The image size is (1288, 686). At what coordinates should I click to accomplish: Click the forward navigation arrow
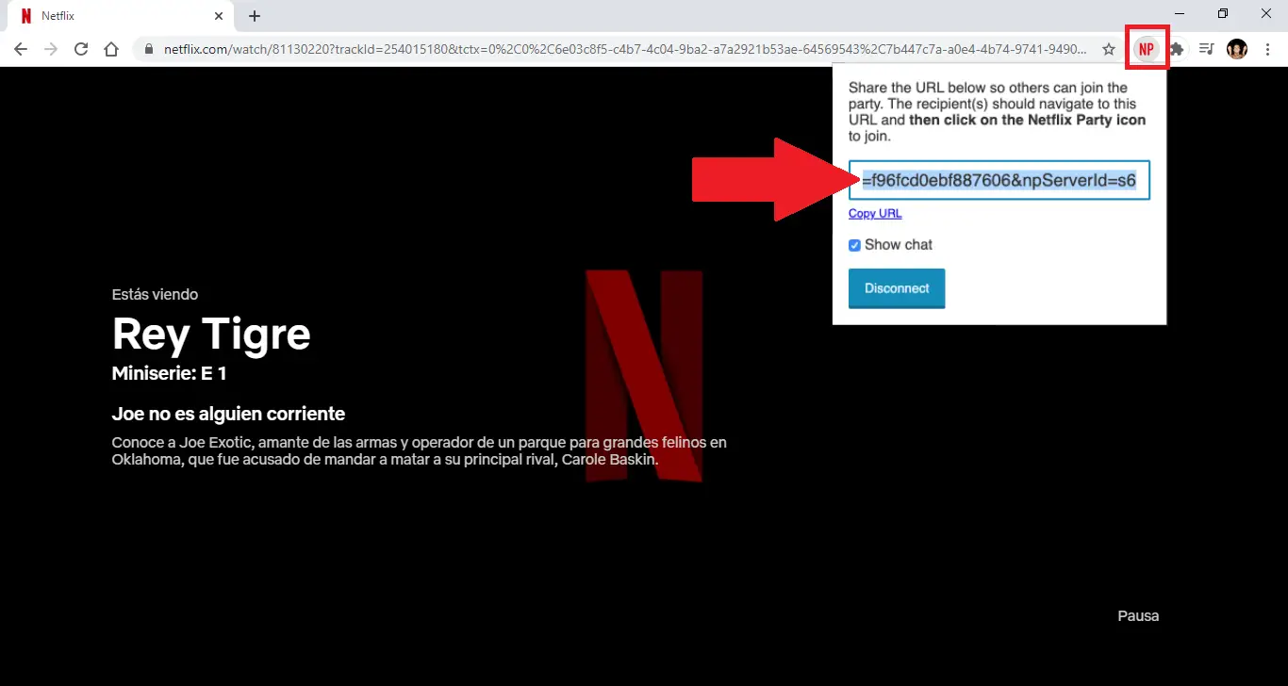(51, 49)
